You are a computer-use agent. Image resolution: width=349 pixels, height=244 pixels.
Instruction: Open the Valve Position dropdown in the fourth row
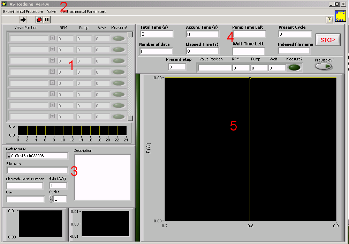[52, 72]
